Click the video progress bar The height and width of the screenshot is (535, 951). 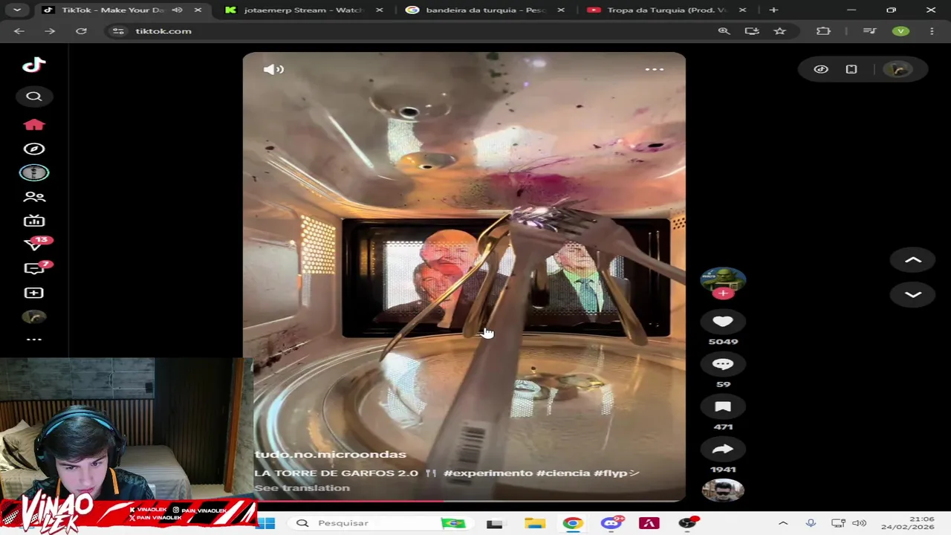tap(464, 500)
